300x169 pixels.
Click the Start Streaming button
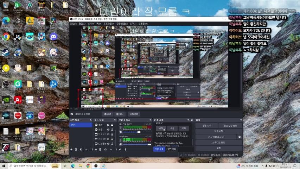[x=207, y=126]
